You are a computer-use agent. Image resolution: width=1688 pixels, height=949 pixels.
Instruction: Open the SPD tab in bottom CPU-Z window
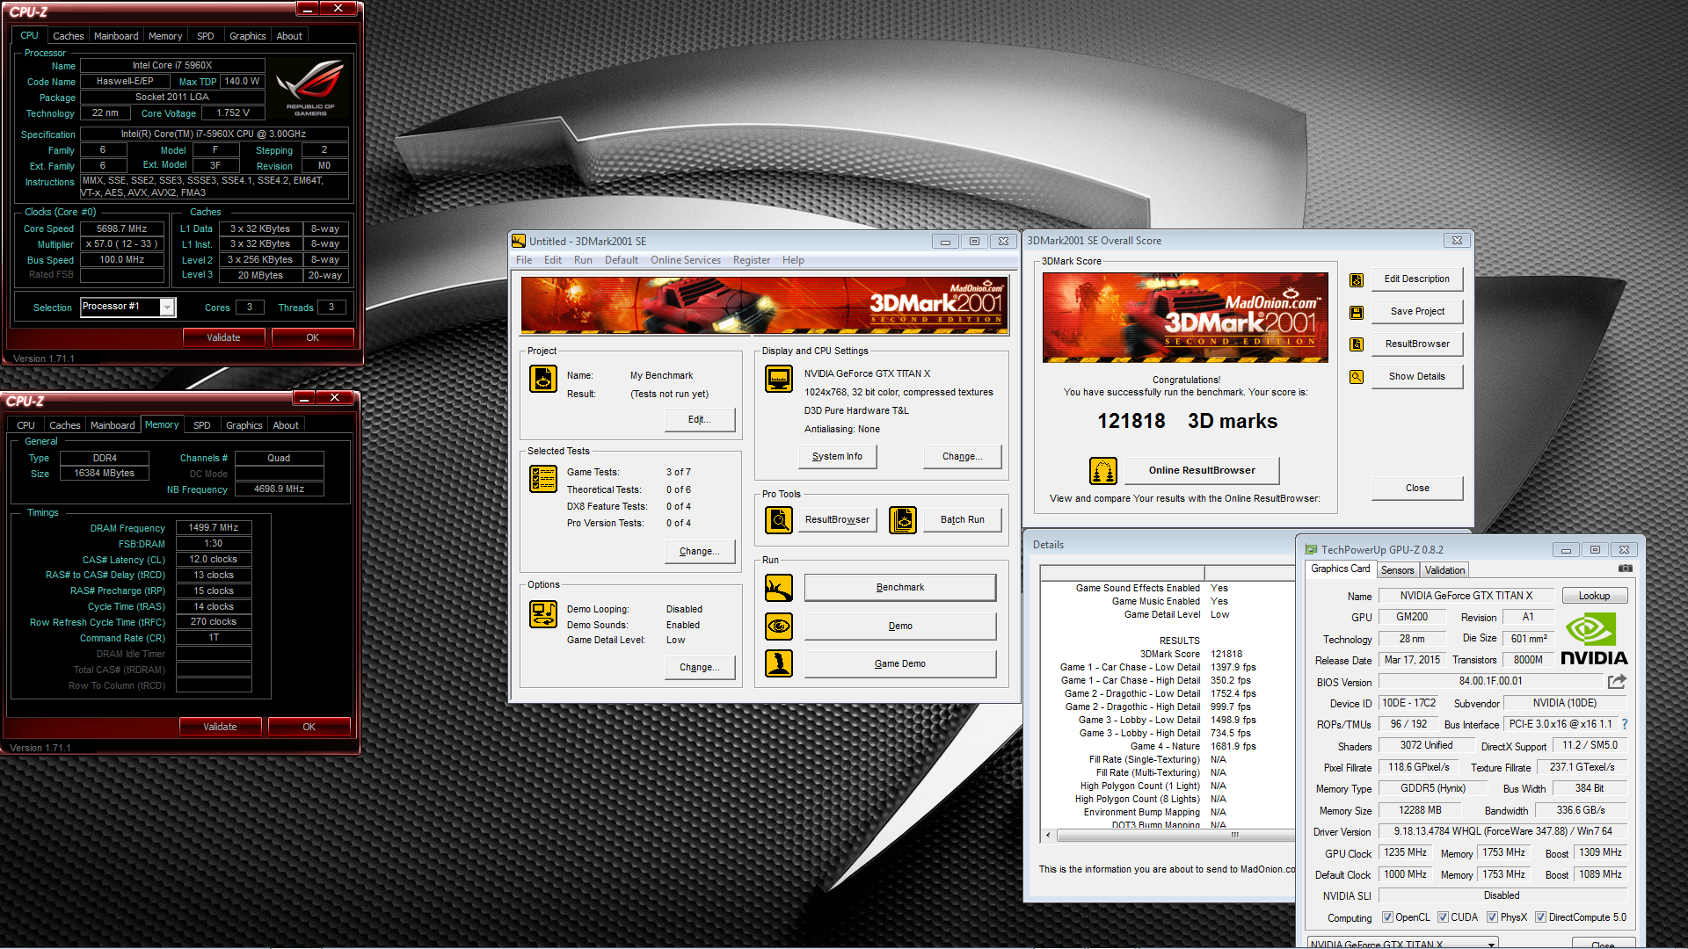[x=202, y=425]
